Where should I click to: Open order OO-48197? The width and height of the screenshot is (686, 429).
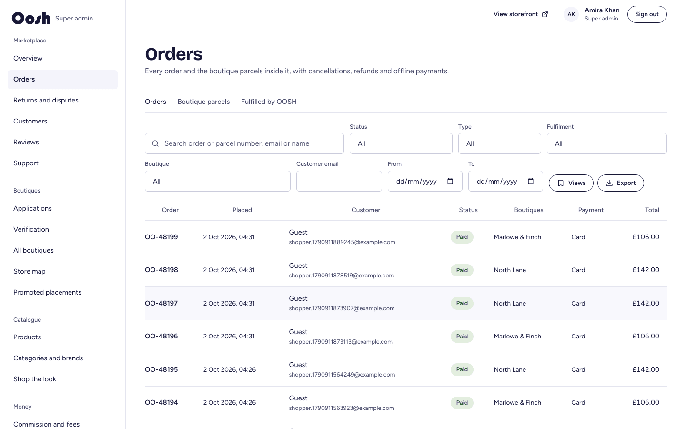click(161, 303)
